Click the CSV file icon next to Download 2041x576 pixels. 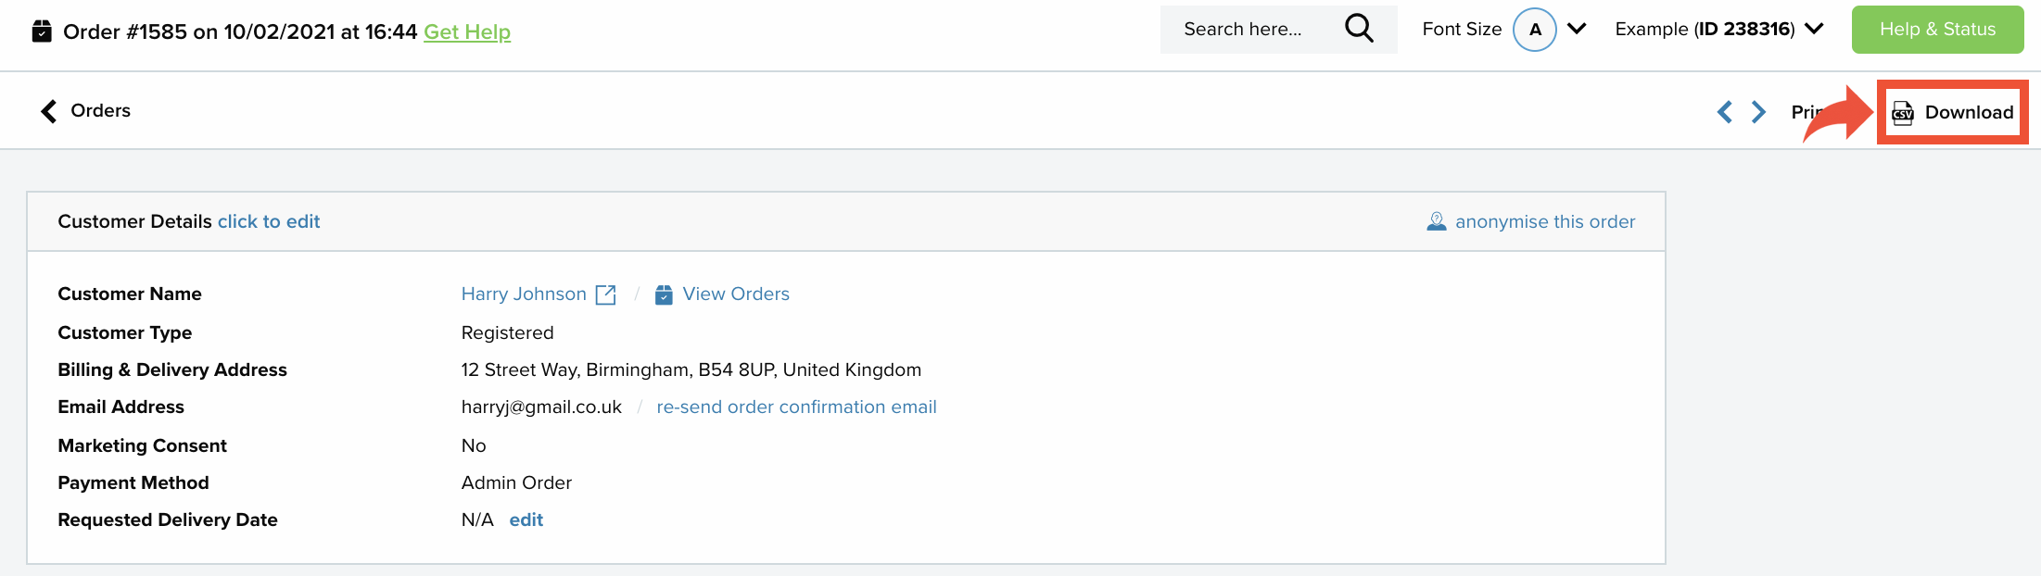pyautogui.click(x=1903, y=113)
